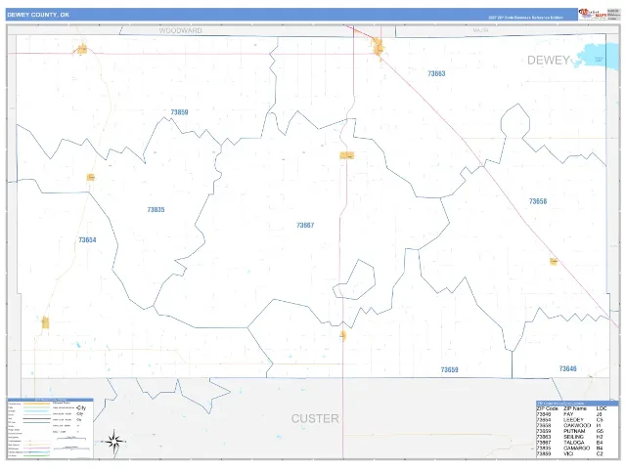Select the orange town marker under WOODWARD label
626x469 pixels.
point(82,49)
